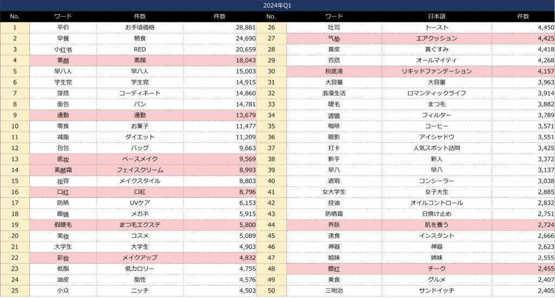The image size is (555, 298).
Task: Click the count value 2,724
Action: click(x=522, y=224)
